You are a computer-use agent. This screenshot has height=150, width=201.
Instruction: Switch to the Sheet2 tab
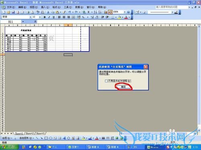click(30, 133)
